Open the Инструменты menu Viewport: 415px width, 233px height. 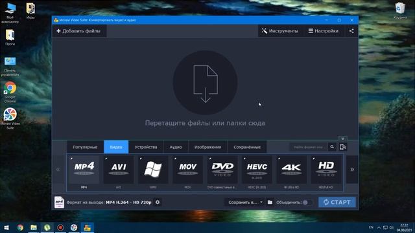[x=279, y=31]
